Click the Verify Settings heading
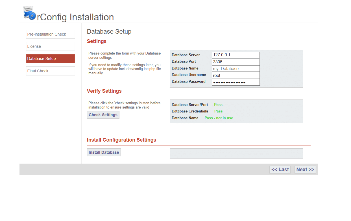351x221 pixels. 104,91
